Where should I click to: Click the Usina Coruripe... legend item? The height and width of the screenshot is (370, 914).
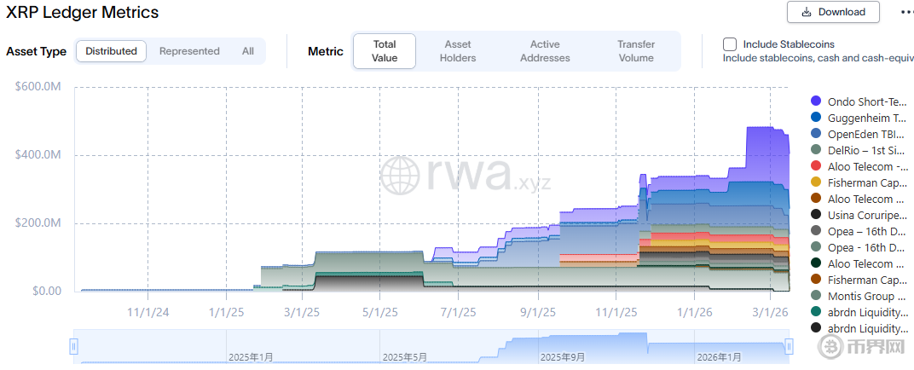tap(859, 215)
